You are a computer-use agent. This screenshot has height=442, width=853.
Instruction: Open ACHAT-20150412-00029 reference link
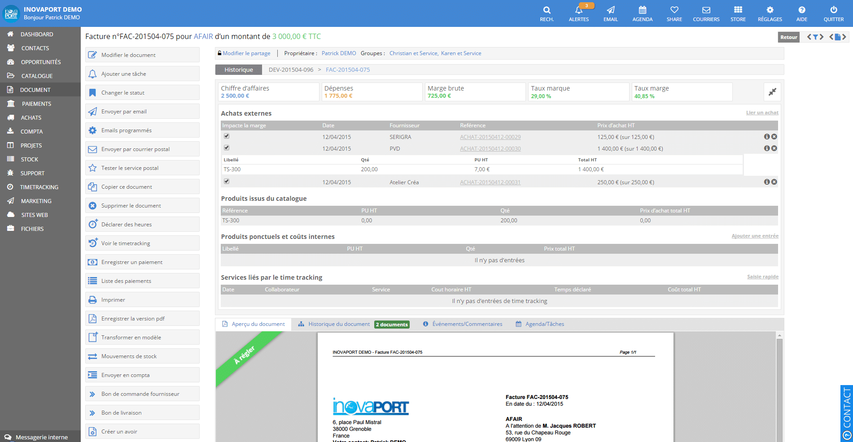pyautogui.click(x=490, y=137)
